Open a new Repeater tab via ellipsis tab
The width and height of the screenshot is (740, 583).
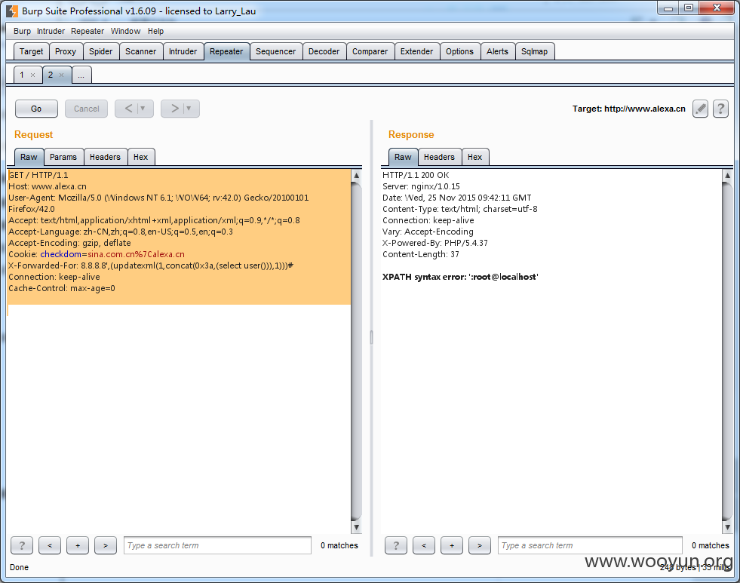pos(81,75)
